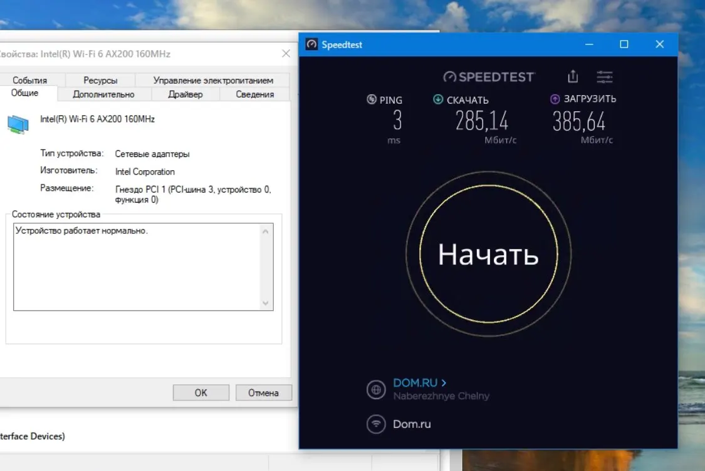Screen dimensions: 705x471
Task: Click the Intel(R) Wi-Fi 6 AX200 device name
Action: [98, 119]
